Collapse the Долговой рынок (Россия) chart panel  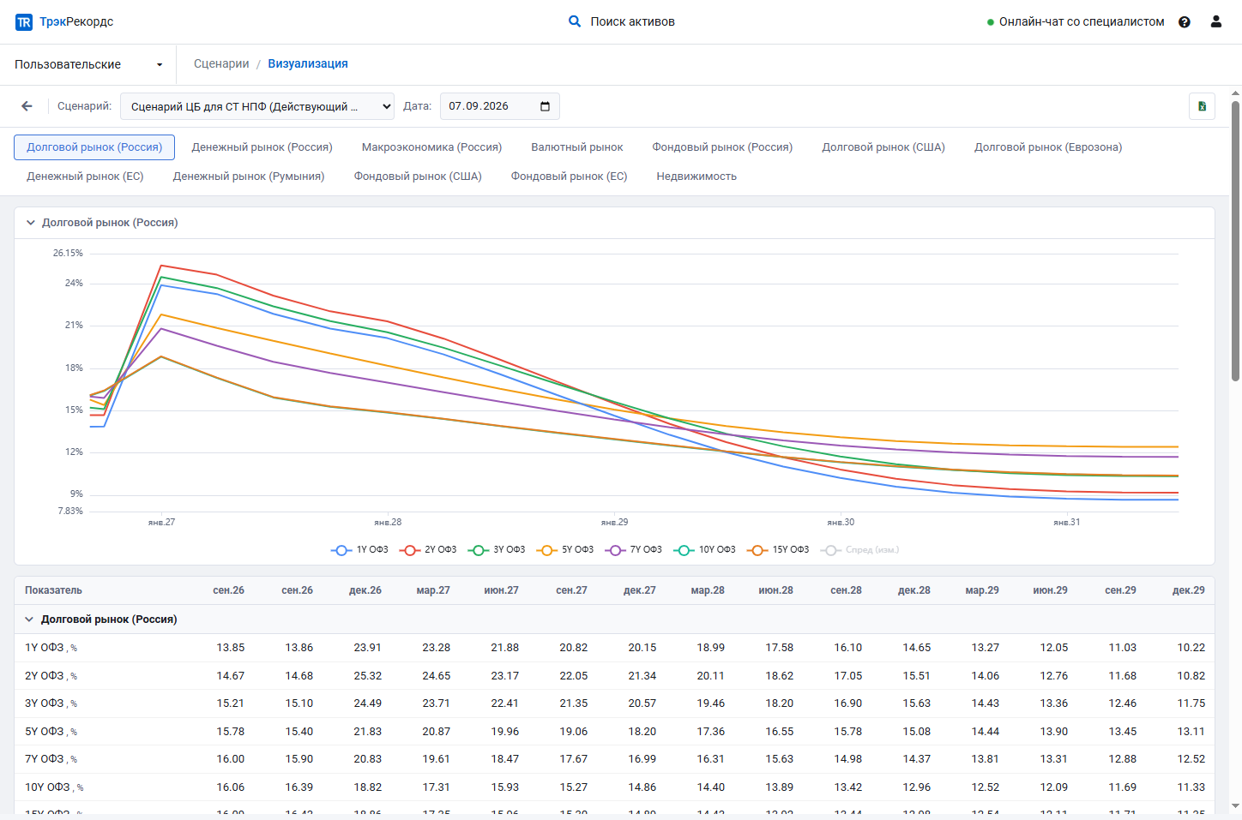pos(31,223)
